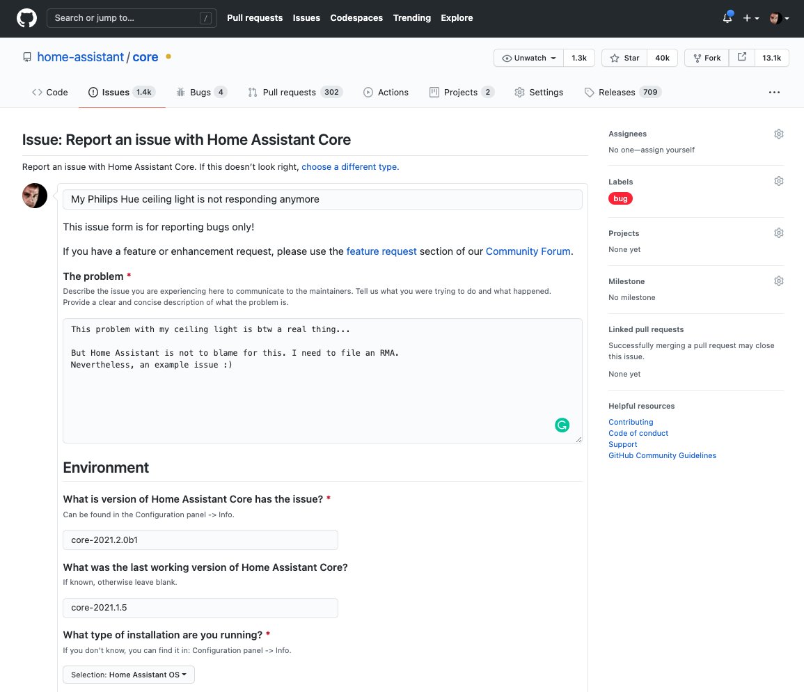Click the Star button
The width and height of the screenshot is (804, 692).
pos(624,58)
